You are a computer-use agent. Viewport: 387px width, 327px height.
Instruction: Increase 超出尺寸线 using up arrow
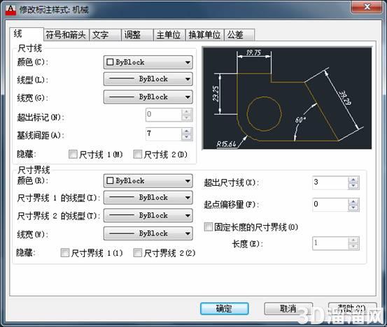point(353,180)
